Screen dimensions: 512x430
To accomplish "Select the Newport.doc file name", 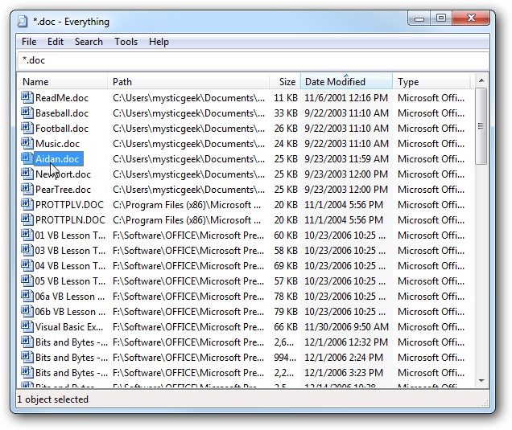I will 63,174.
